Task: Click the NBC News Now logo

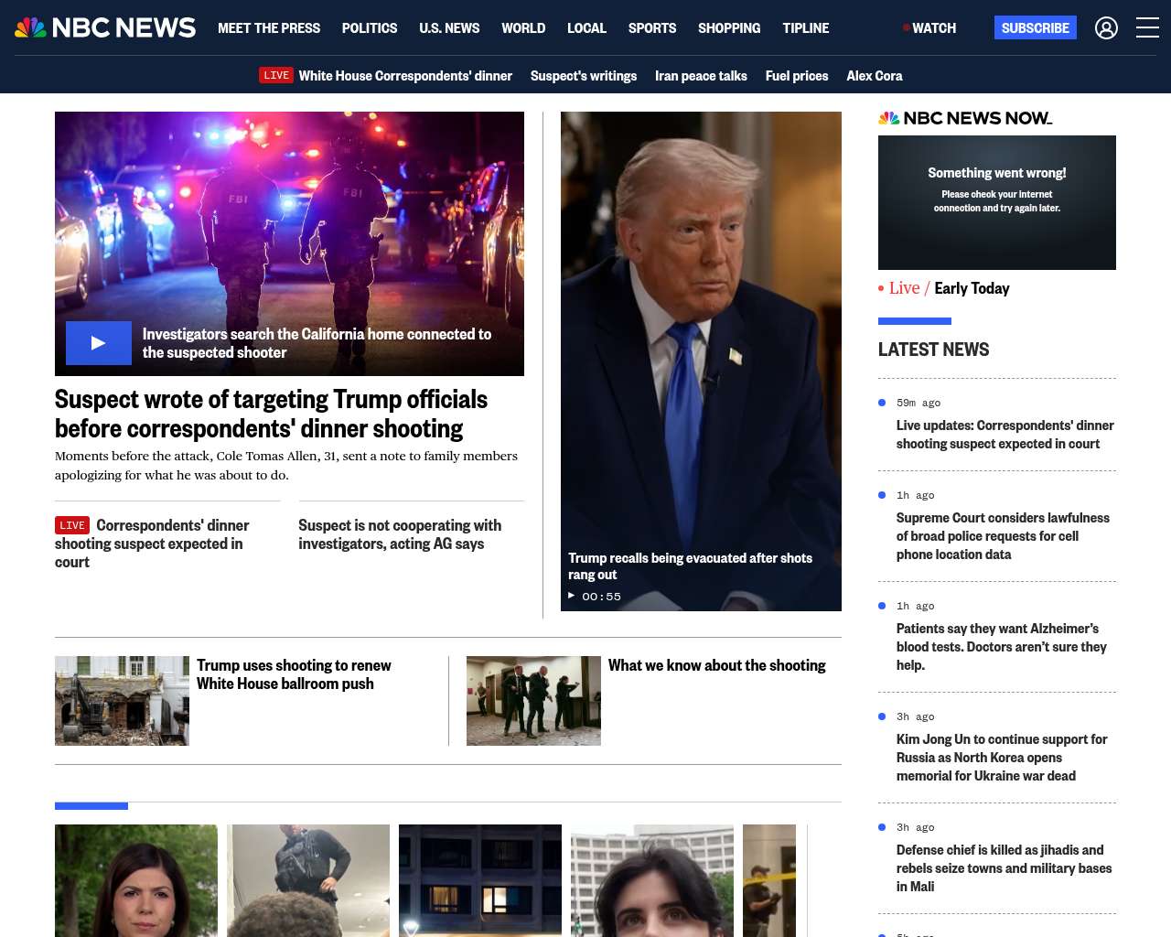Action: tap(965, 118)
